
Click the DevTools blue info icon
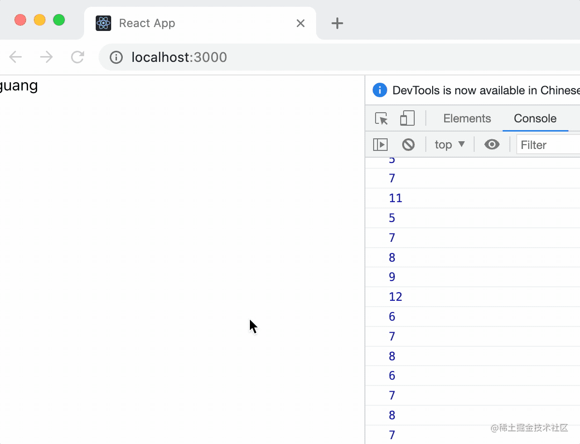[380, 90]
